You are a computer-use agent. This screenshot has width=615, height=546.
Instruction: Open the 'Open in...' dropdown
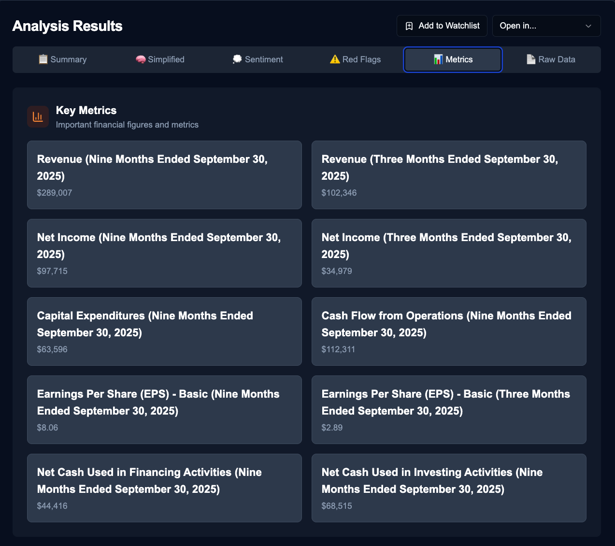click(546, 26)
